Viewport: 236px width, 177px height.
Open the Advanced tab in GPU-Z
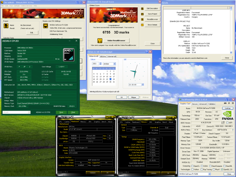203,104
